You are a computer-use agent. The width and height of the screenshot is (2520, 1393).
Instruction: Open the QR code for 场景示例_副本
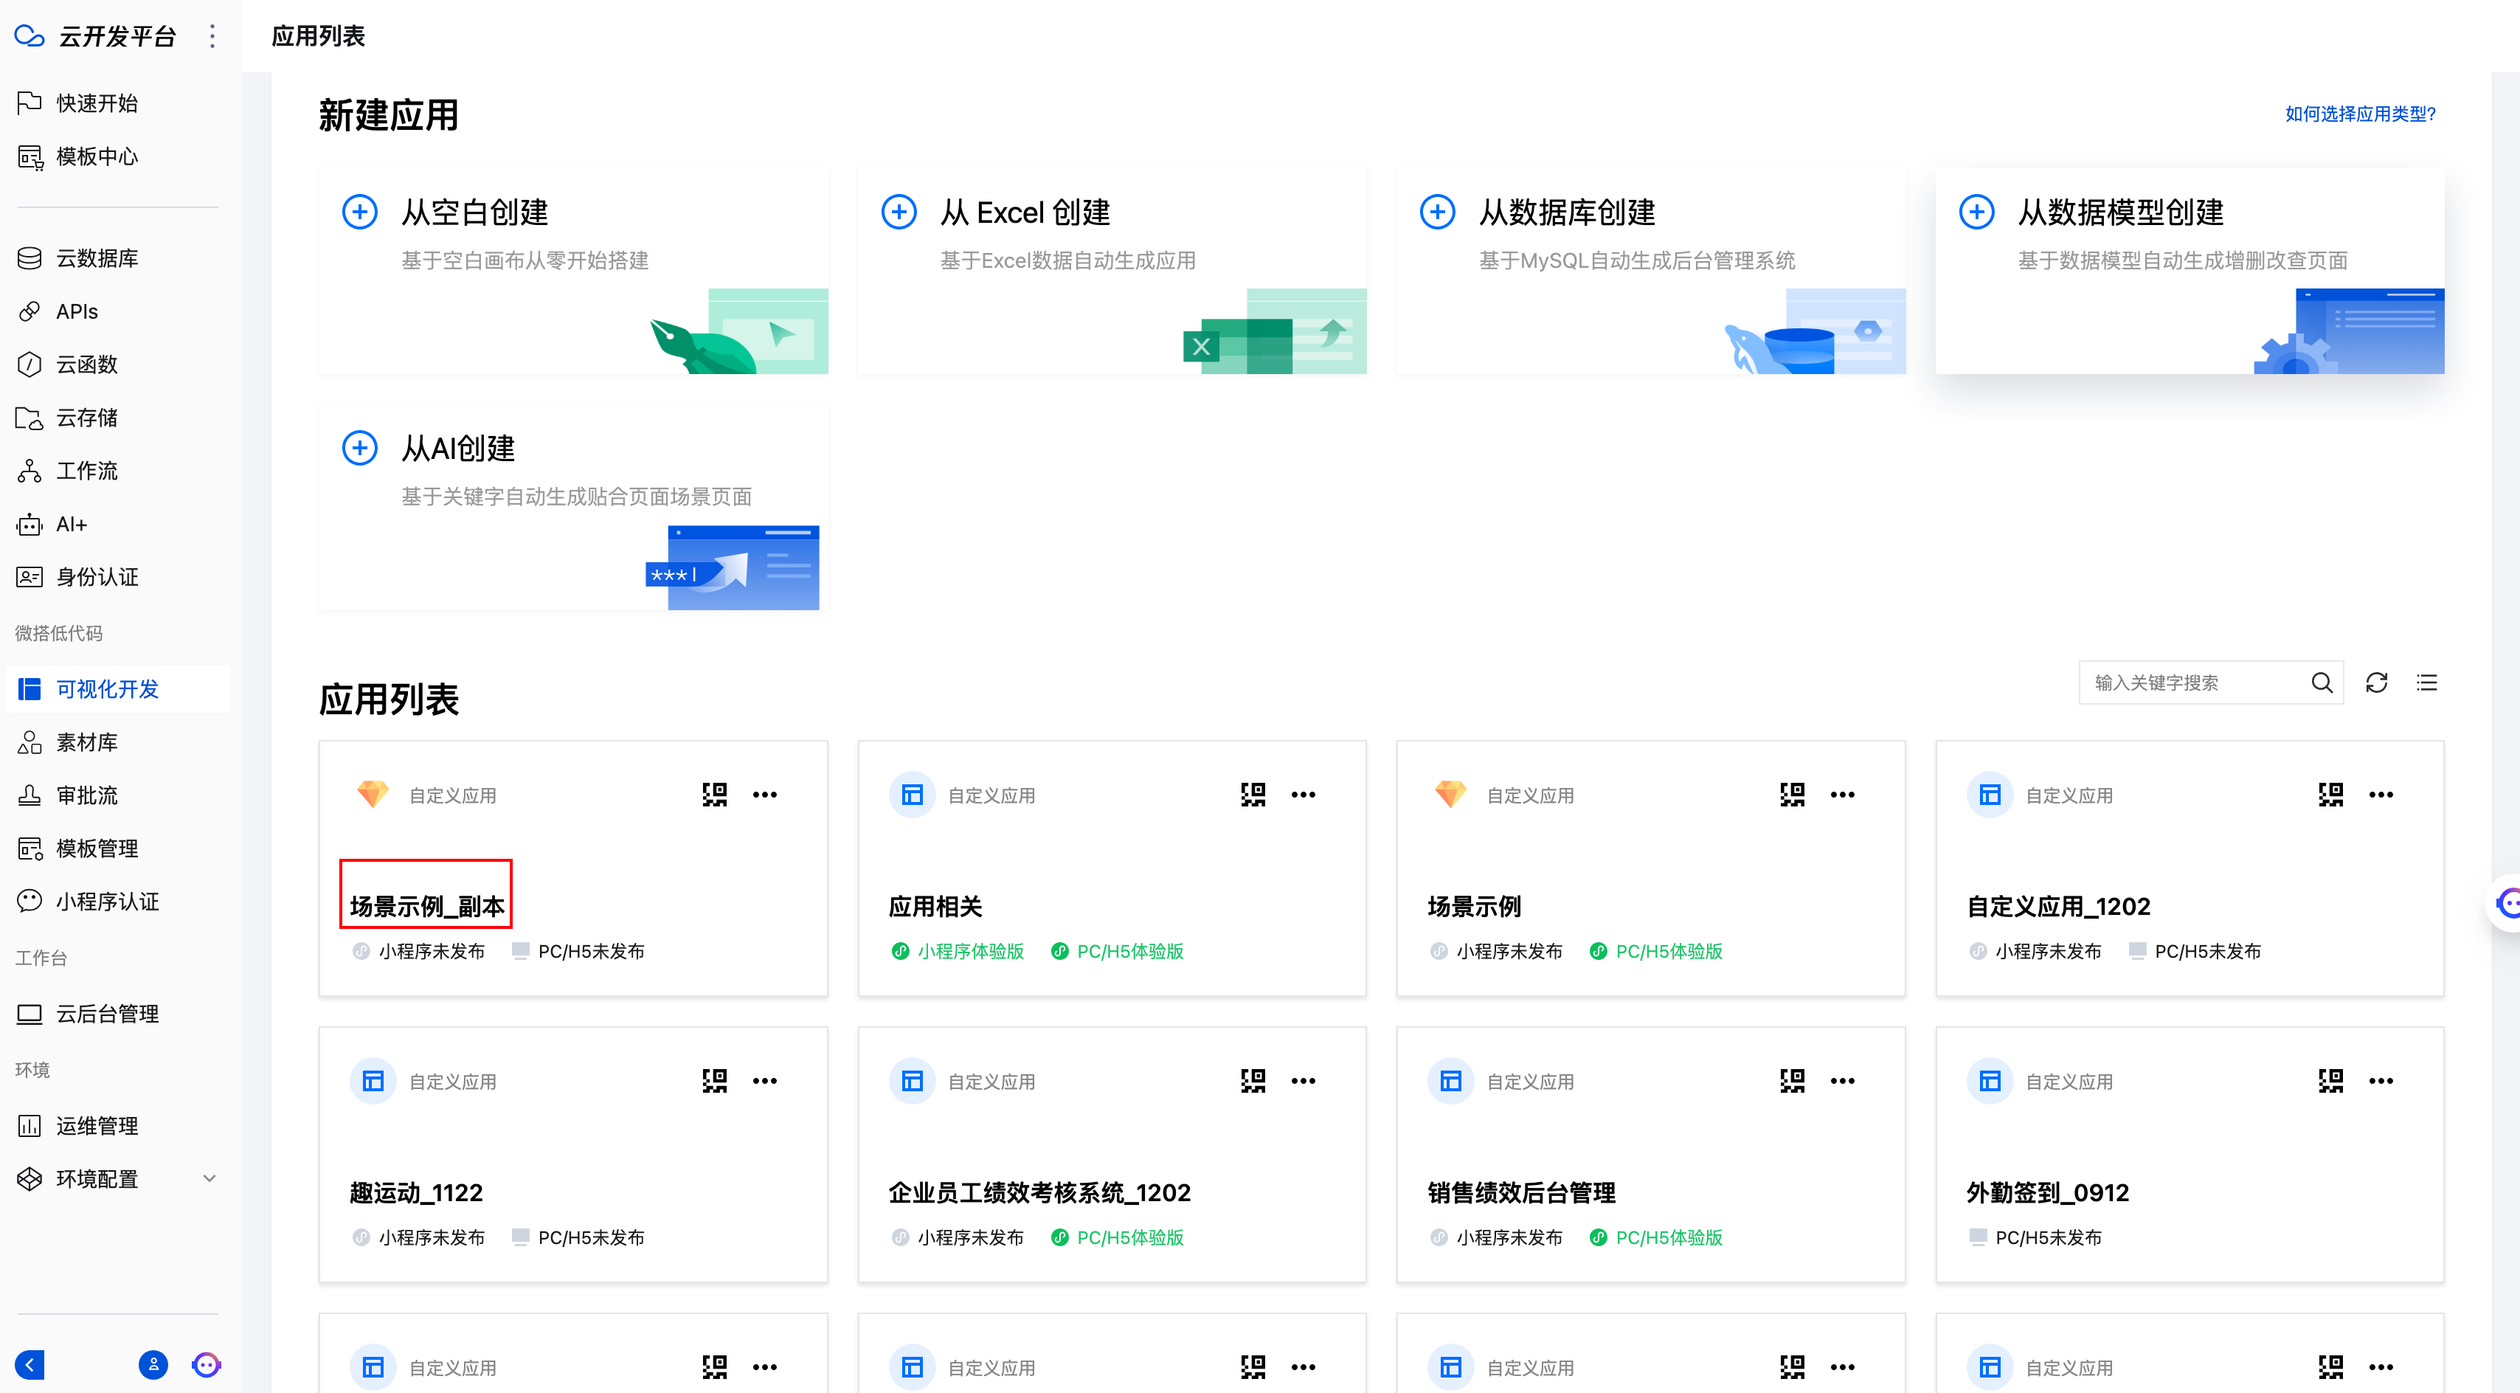click(714, 795)
